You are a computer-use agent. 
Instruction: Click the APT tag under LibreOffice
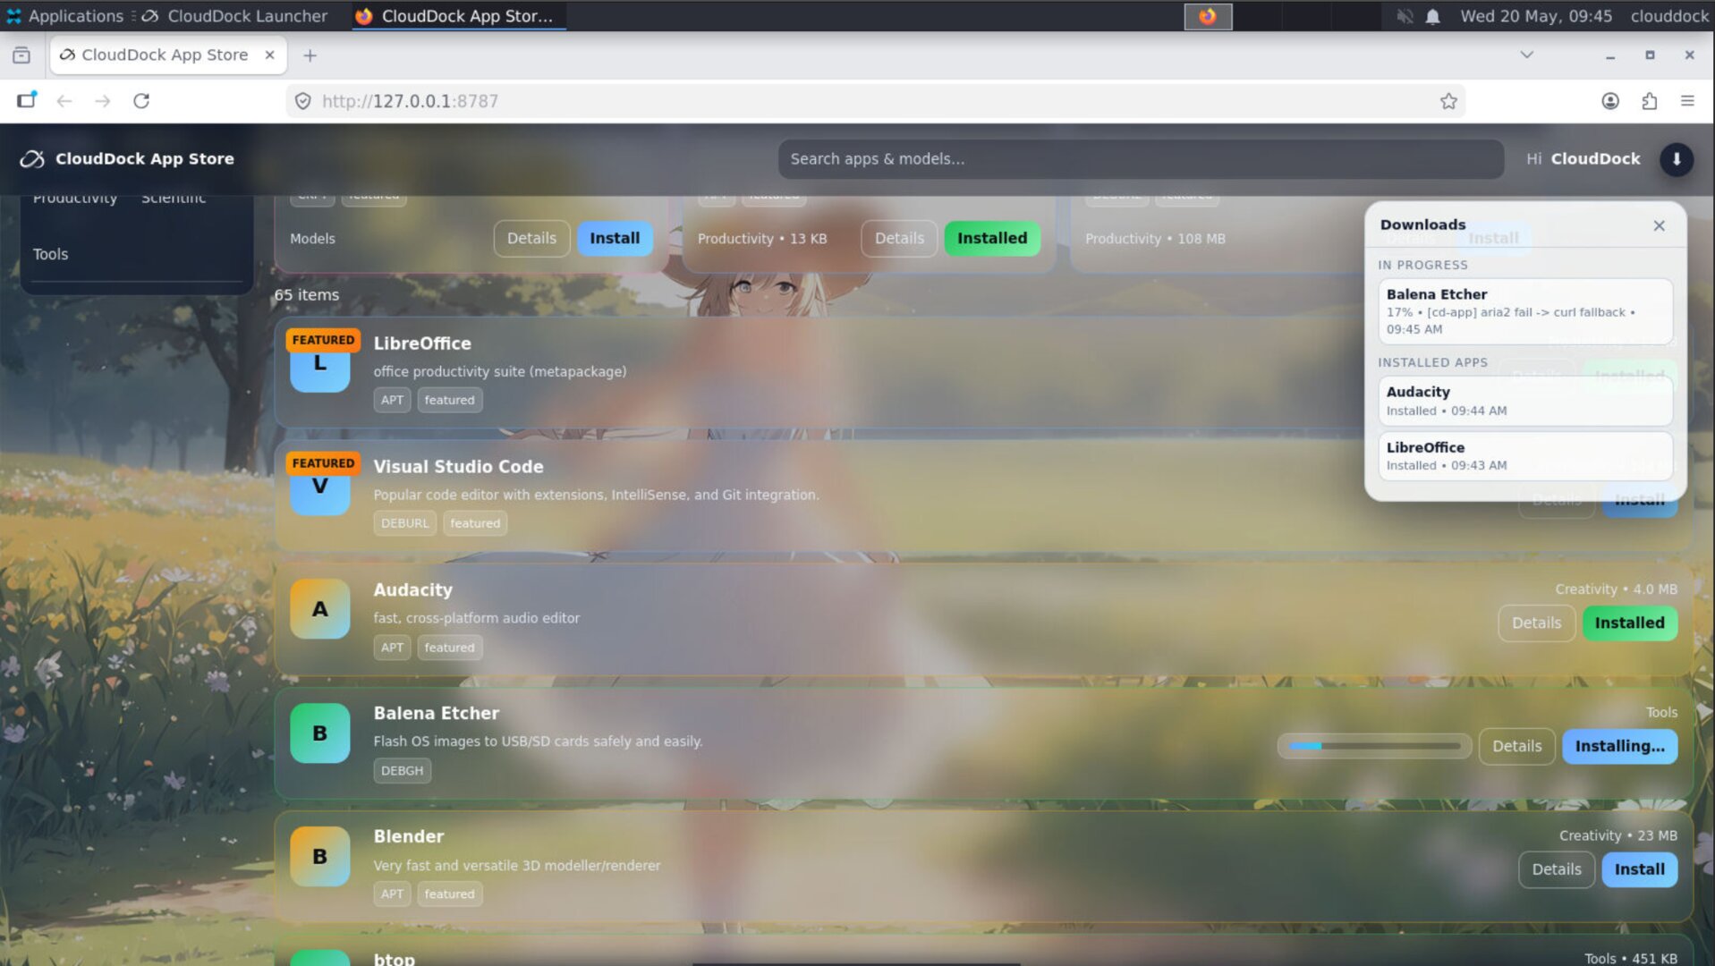(392, 400)
